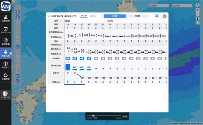The image size is (203, 125).
Task: Switch the map basemap style icon
Action: pyautogui.click(x=197, y=23)
